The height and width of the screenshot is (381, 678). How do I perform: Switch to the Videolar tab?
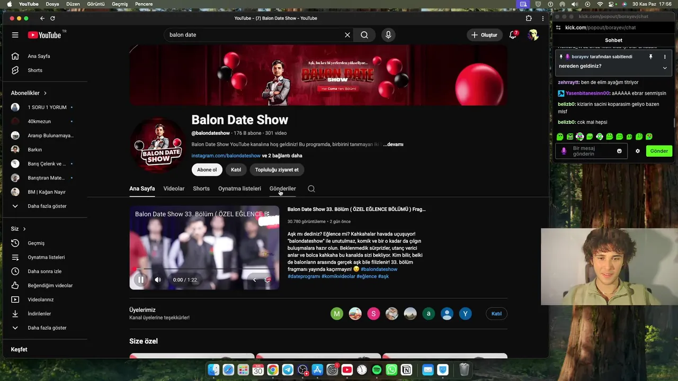point(174,189)
